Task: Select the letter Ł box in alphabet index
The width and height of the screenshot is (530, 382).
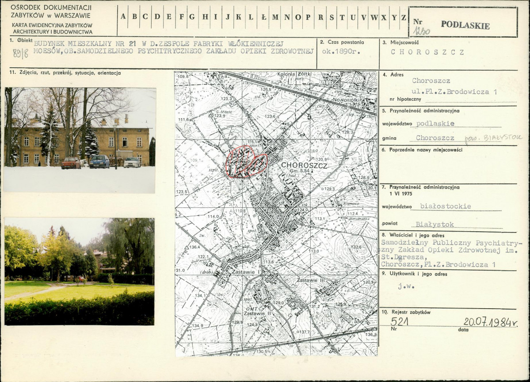Action: pyautogui.click(x=263, y=17)
